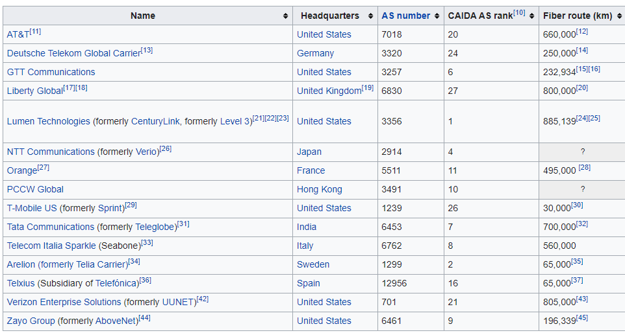Click the Liberty Global link
This screenshot has width=625, height=333.
pos(34,91)
